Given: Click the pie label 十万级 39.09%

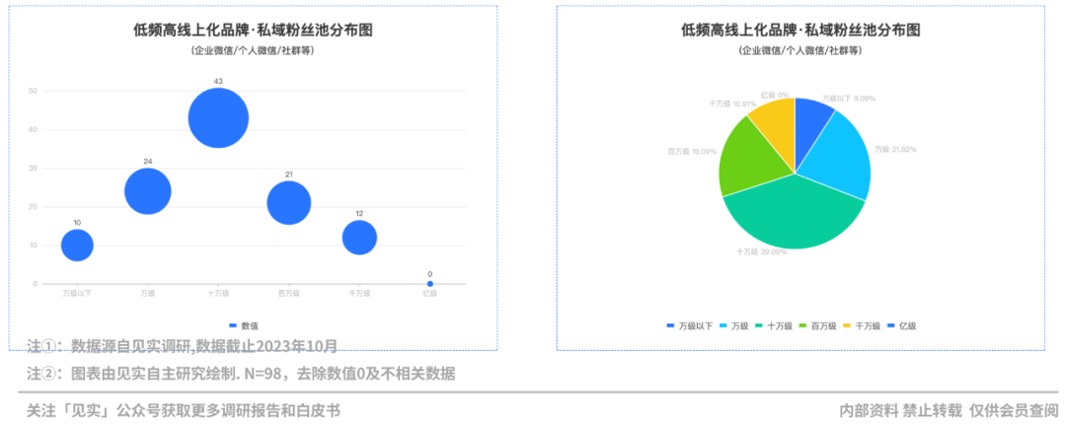Looking at the screenshot, I should click(761, 251).
